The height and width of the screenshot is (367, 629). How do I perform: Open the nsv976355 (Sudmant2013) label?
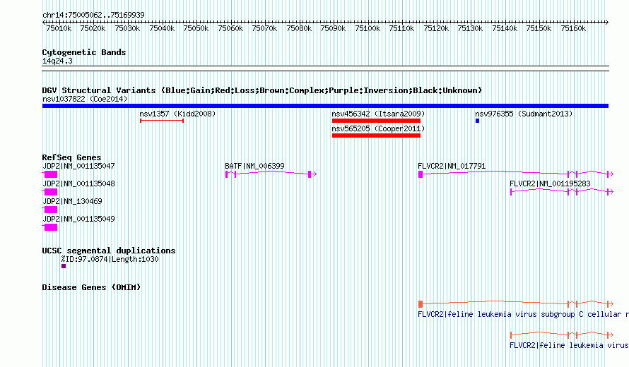click(x=524, y=114)
